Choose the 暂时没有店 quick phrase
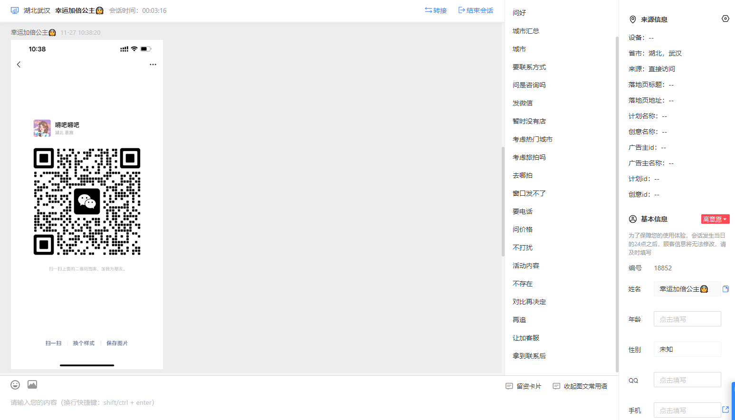 pos(529,121)
